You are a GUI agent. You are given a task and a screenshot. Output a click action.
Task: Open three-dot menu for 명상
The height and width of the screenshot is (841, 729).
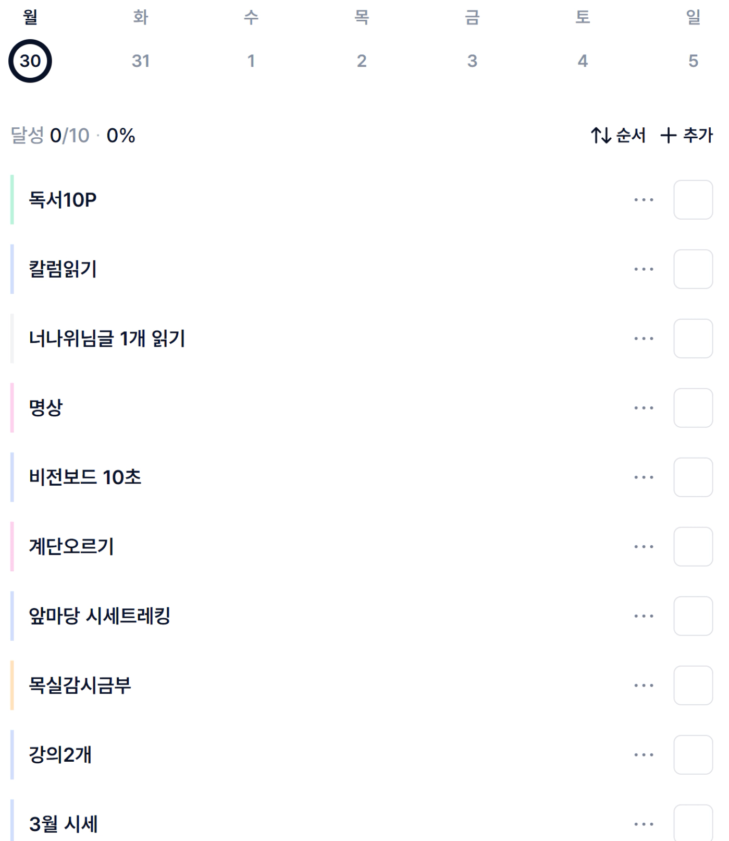click(x=644, y=408)
